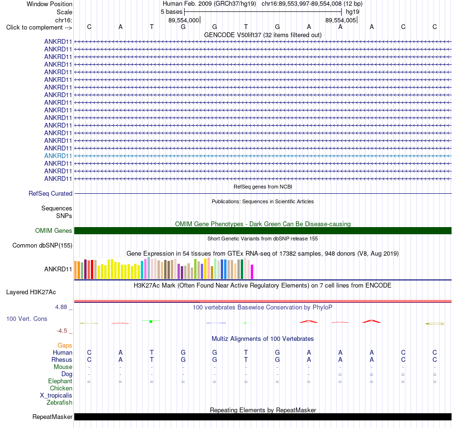Open Multiz Alignments of 100 Vertebrates title
The width and height of the screenshot is (452, 428).
(x=263, y=338)
